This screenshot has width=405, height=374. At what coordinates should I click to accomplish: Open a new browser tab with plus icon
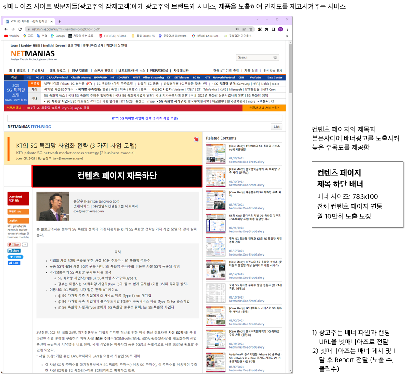tap(59, 22)
